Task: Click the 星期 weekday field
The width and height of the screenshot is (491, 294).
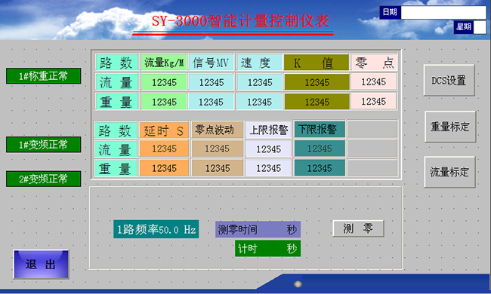Action: [480, 27]
